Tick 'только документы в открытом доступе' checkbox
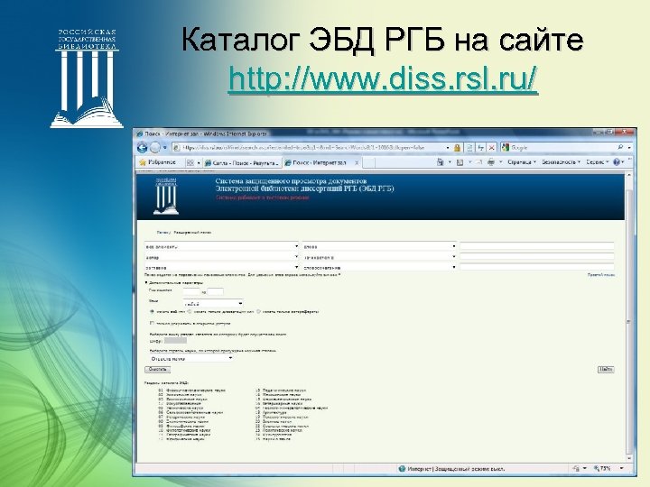 click(152, 323)
